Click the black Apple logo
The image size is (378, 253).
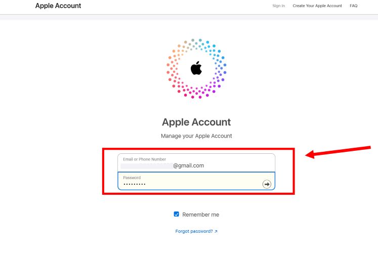click(x=196, y=68)
